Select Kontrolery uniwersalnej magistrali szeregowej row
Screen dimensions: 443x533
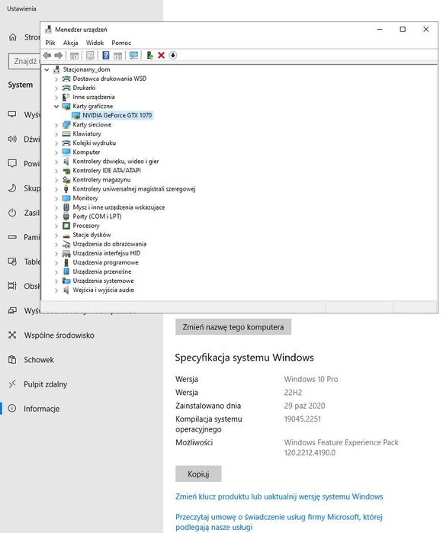pos(134,189)
